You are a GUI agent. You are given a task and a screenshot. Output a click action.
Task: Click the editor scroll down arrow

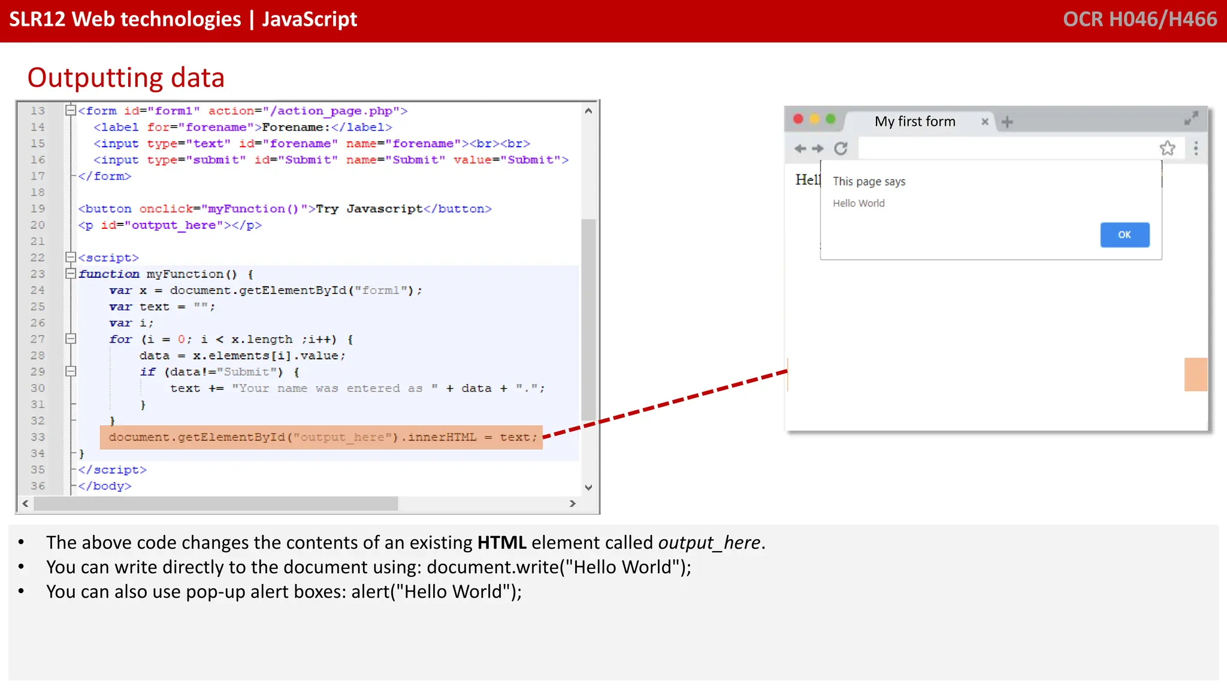point(588,488)
